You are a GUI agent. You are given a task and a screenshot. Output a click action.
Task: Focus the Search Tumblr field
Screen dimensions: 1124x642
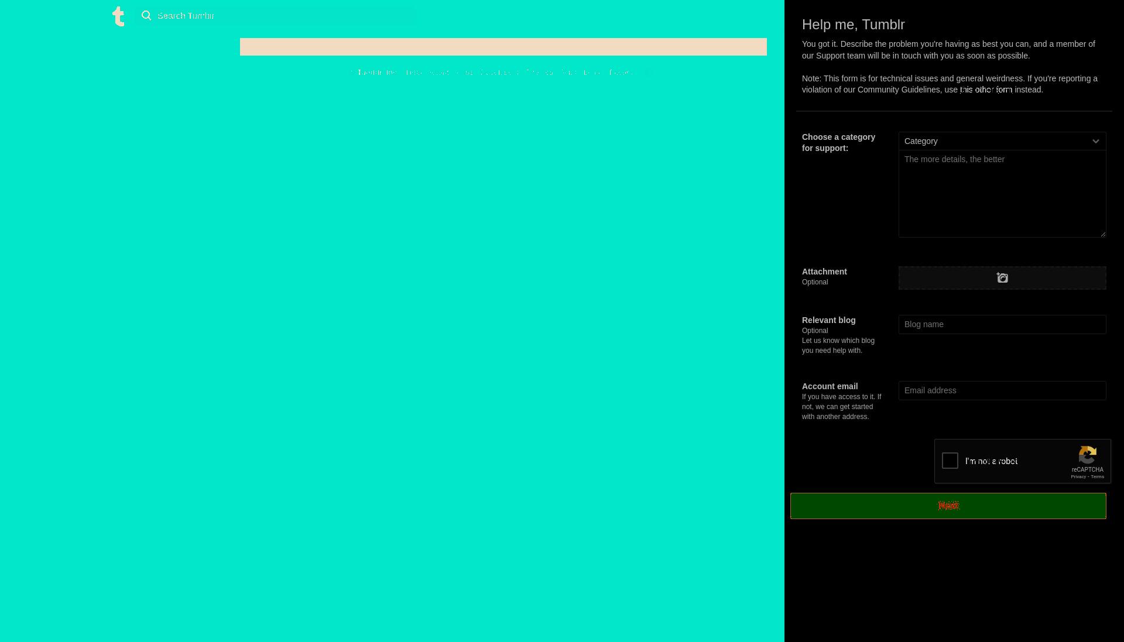[x=275, y=15]
